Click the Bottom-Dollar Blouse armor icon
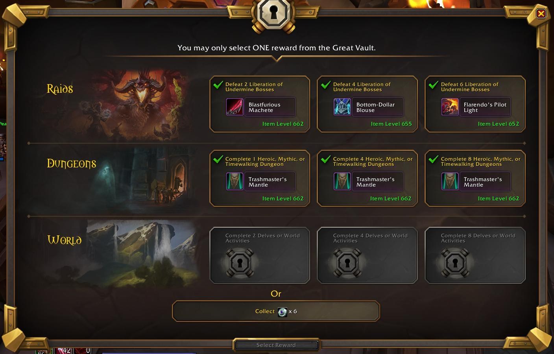 [342, 107]
